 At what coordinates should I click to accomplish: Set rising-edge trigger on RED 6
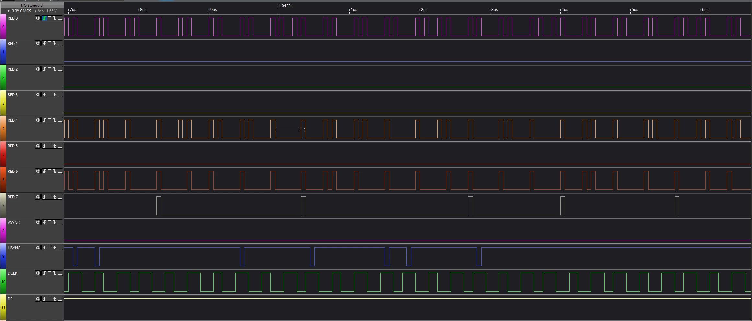pyautogui.click(x=44, y=172)
